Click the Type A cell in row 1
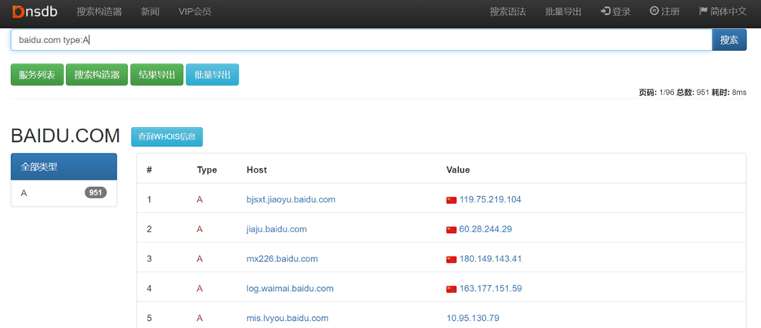This screenshot has height=328, width=761. (199, 199)
